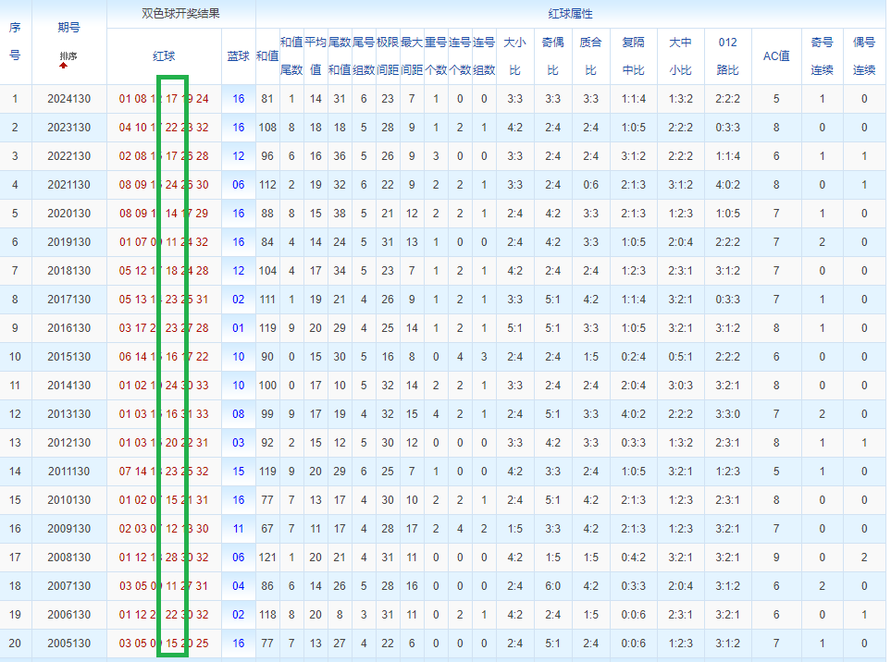This screenshot has height=662, width=891.
Task: Click the 012路比 column header
Action: point(727,55)
